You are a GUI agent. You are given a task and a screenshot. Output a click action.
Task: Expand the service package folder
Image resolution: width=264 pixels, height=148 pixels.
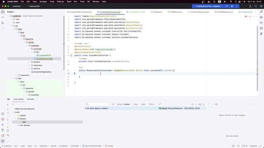(29, 69)
